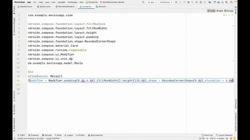Open the Device Manager toolbar icon
This screenshot has height=140, width=250.
click(x=222, y=2)
